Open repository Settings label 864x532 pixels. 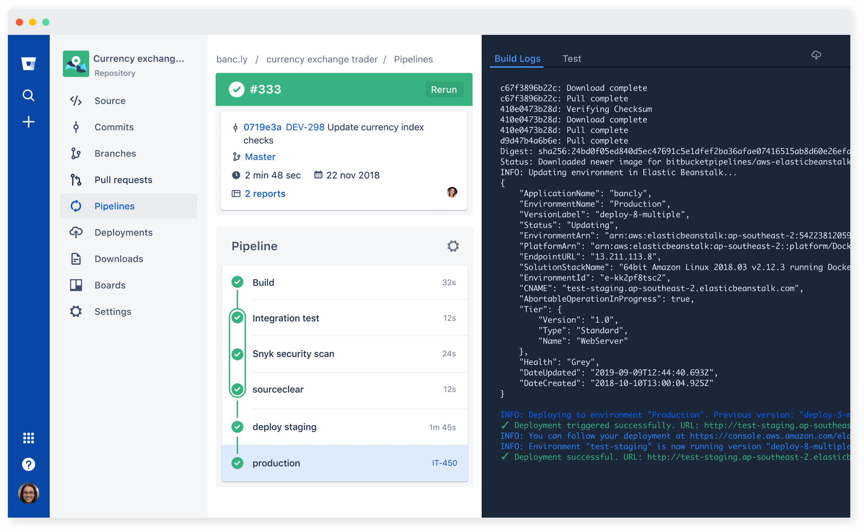pyautogui.click(x=113, y=311)
